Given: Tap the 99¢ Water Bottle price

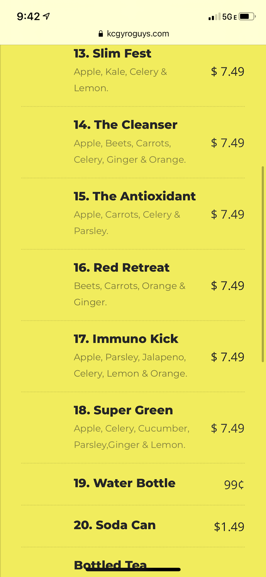Looking at the screenshot, I should [x=234, y=484].
